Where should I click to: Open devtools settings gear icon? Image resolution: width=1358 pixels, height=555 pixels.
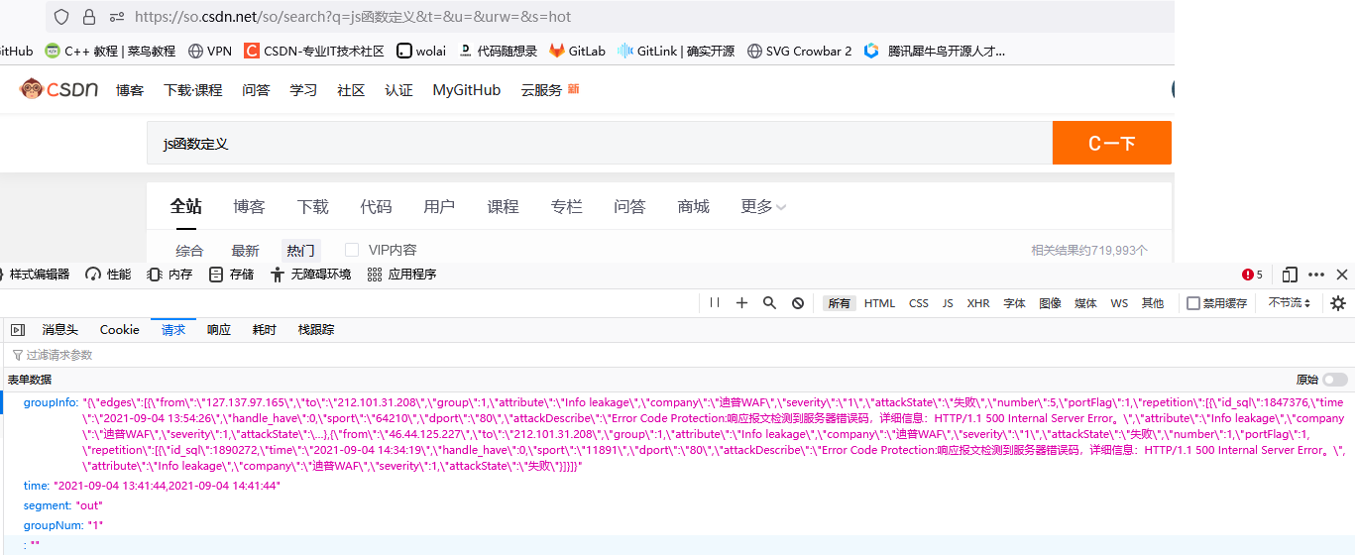[1338, 303]
